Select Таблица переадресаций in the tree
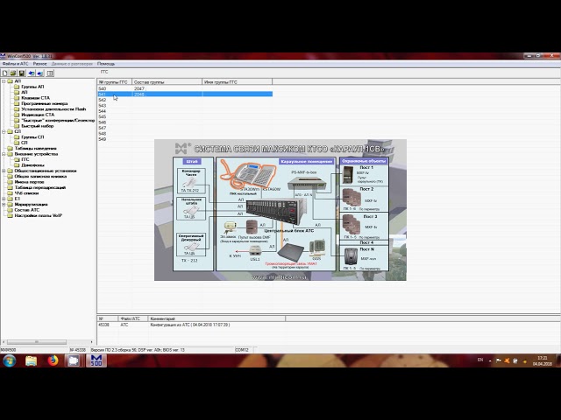The image size is (561, 420). click(40, 187)
